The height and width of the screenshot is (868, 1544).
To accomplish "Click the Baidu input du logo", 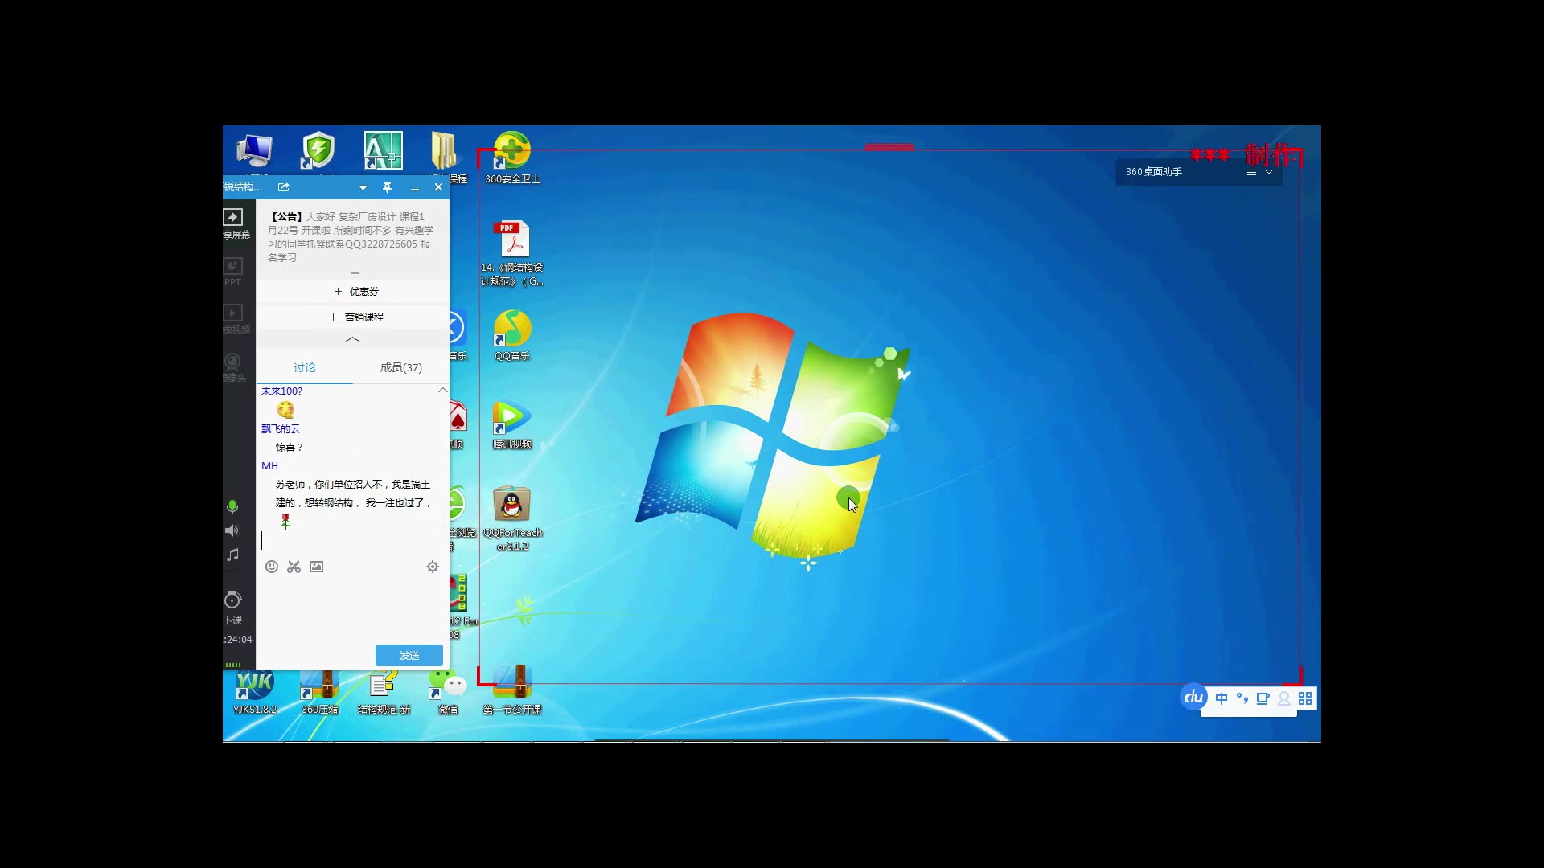I will pyautogui.click(x=1194, y=697).
